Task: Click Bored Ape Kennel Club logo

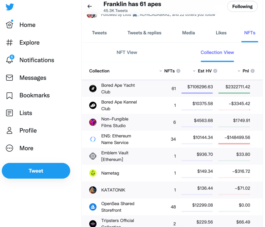Action: click(93, 105)
